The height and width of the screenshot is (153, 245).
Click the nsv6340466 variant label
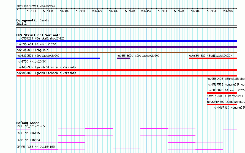(x=226, y=102)
